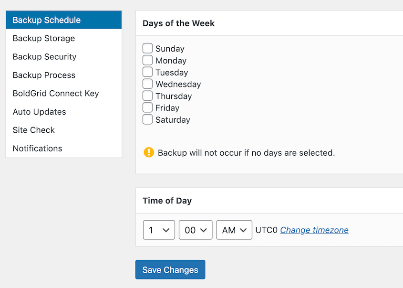Check the Tuesday day option
This screenshot has width=403, height=288.
[x=147, y=72]
